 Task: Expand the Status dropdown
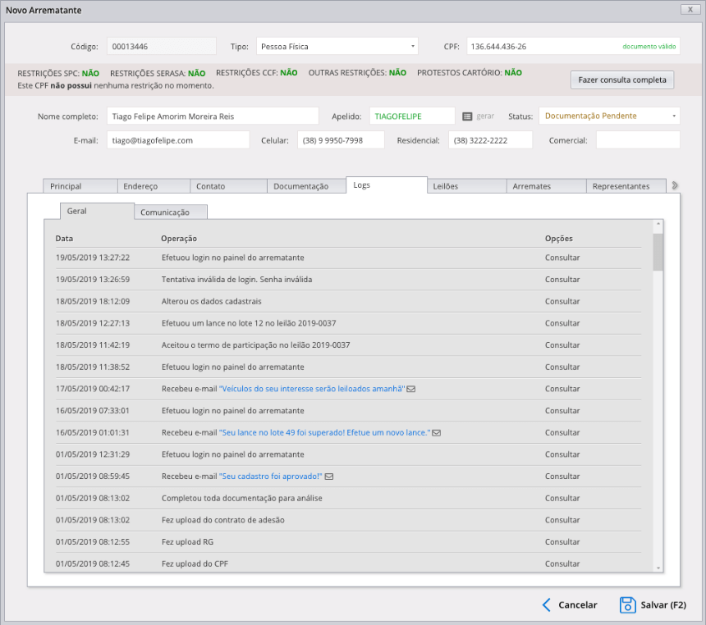coord(609,116)
